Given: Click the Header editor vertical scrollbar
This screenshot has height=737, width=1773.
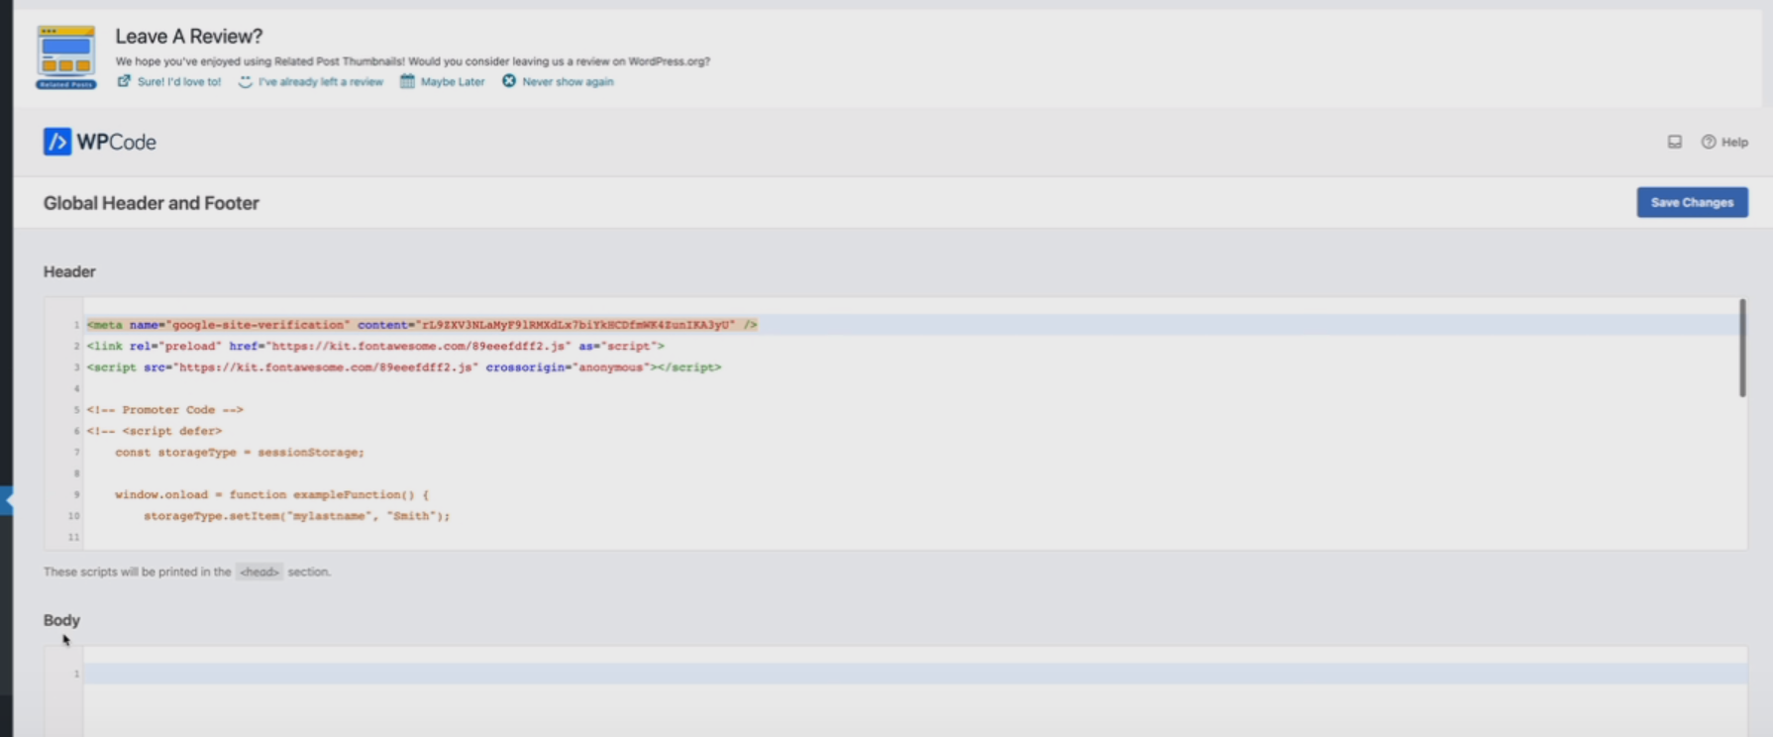Looking at the screenshot, I should tap(1742, 348).
